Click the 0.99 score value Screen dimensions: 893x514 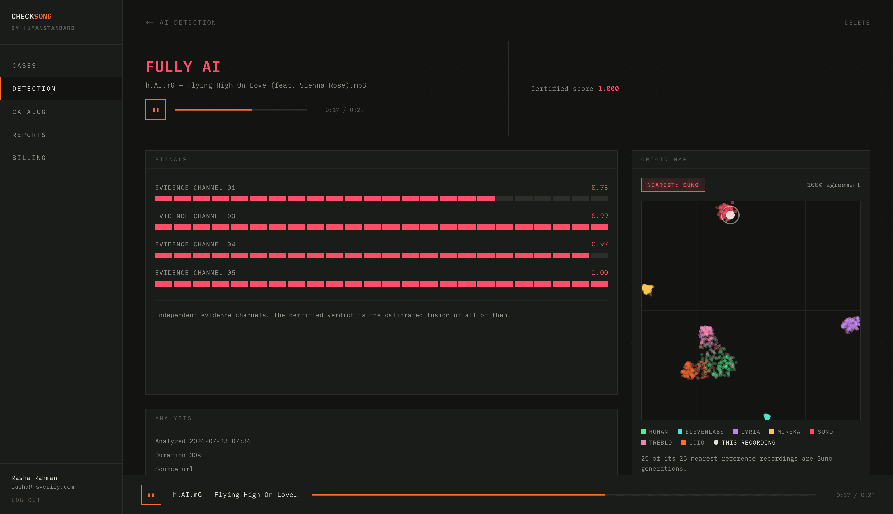pos(599,216)
